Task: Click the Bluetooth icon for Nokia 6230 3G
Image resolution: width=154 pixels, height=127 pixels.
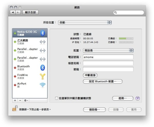Action: point(43,33)
